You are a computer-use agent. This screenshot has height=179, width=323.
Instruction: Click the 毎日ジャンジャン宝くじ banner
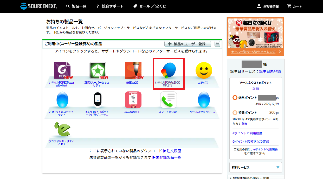pyautogui.click(x=255, y=33)
